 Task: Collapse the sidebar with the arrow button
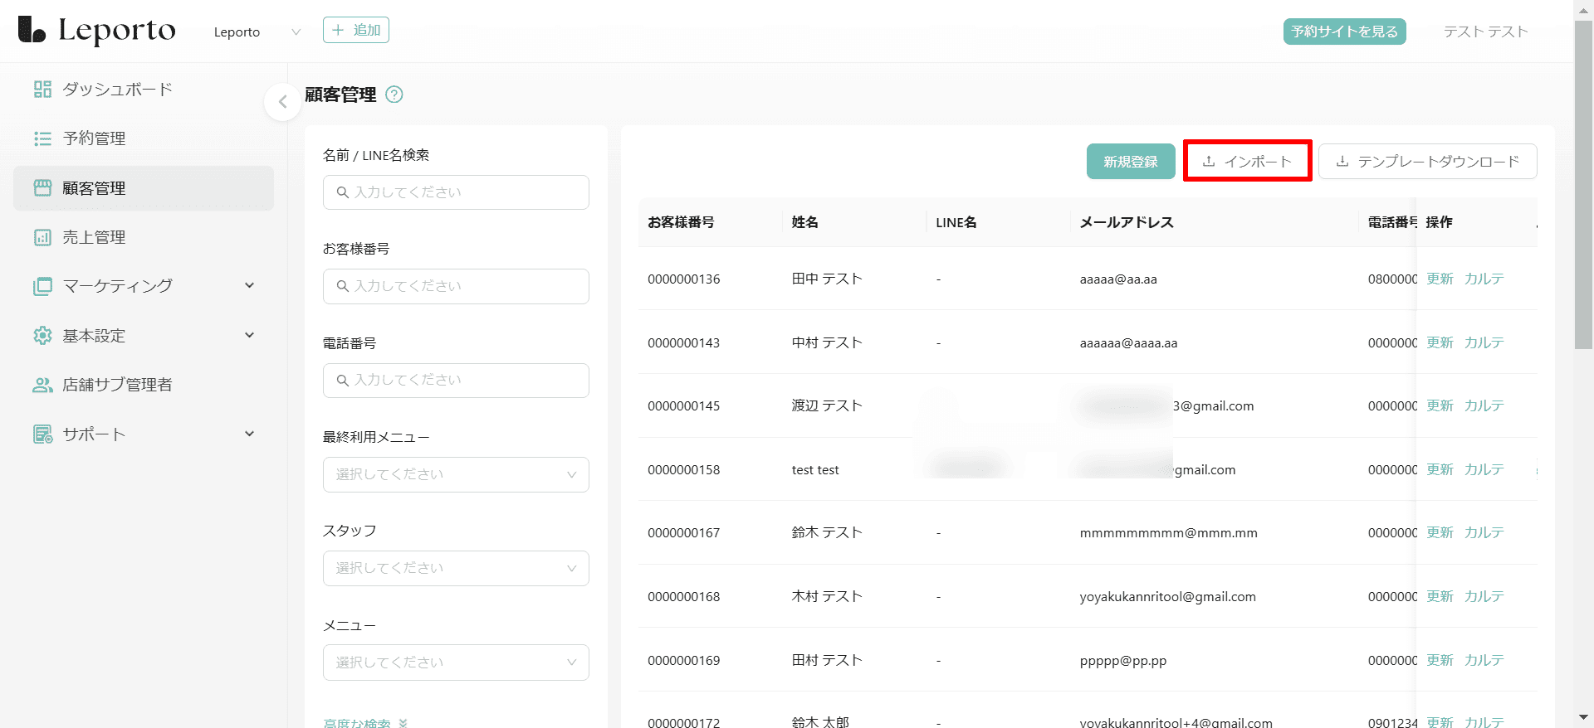[x=282, y=102]
